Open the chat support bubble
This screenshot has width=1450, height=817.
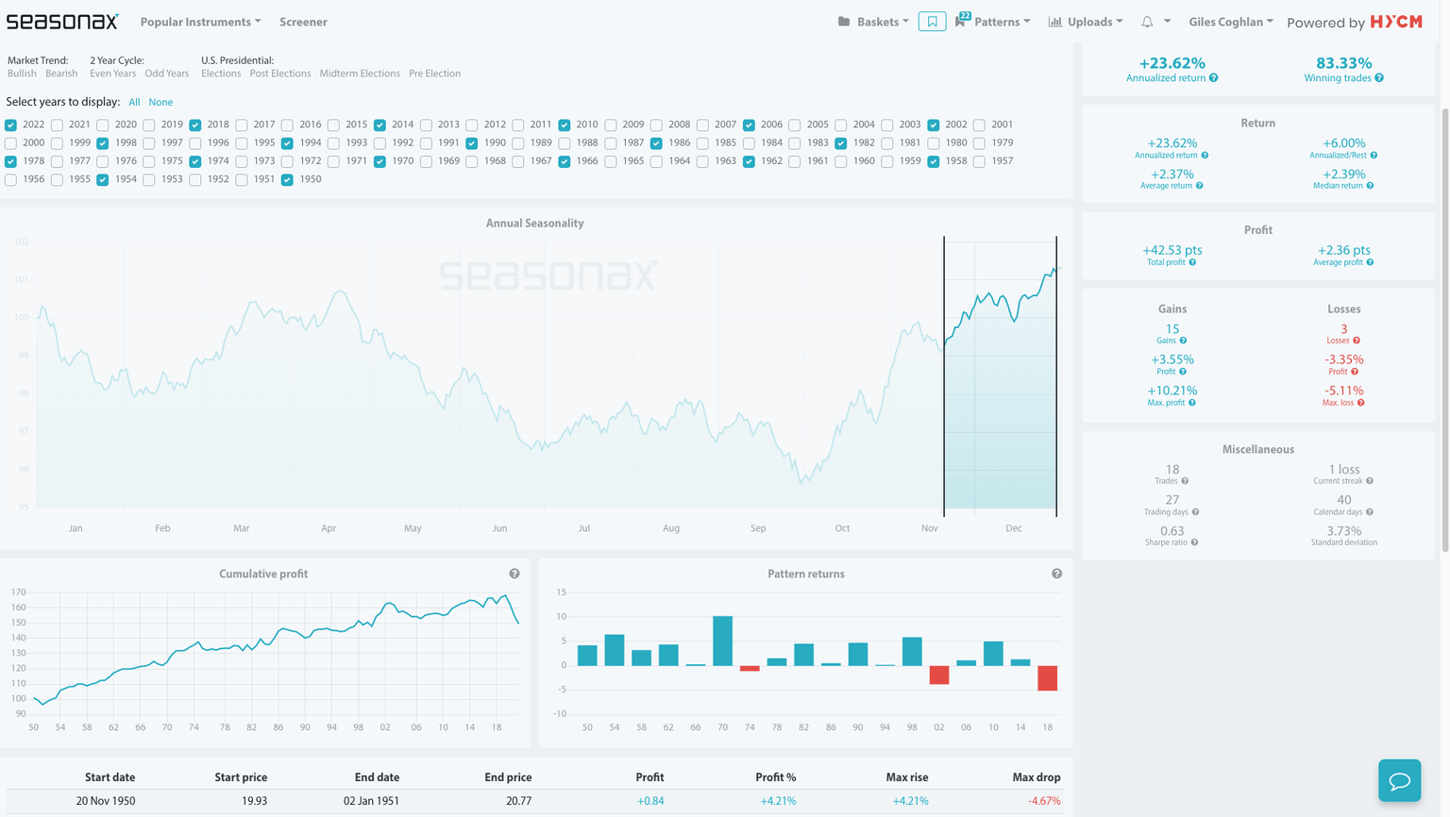(1399, 780)
